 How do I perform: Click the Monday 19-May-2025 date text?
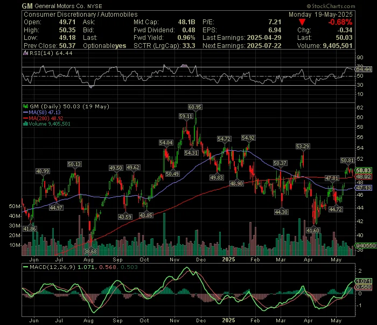pos(320,15)
